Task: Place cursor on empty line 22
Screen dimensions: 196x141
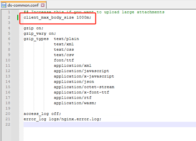Action: click(110, 124)
